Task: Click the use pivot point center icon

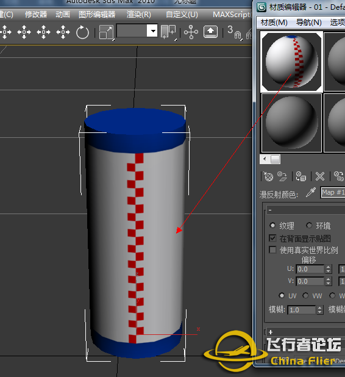Action: click(168, 32)
